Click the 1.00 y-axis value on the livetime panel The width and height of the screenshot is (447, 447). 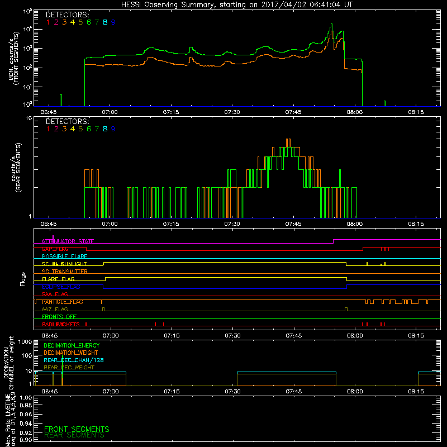point(26,397)
